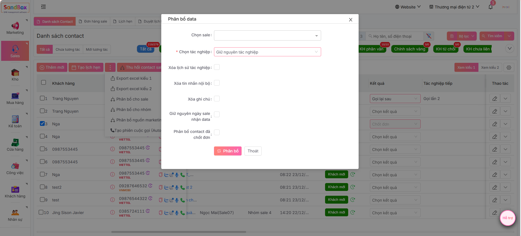Click the notification bell icon
This screenshot has height=236, width=521.
tap(491, 7)
